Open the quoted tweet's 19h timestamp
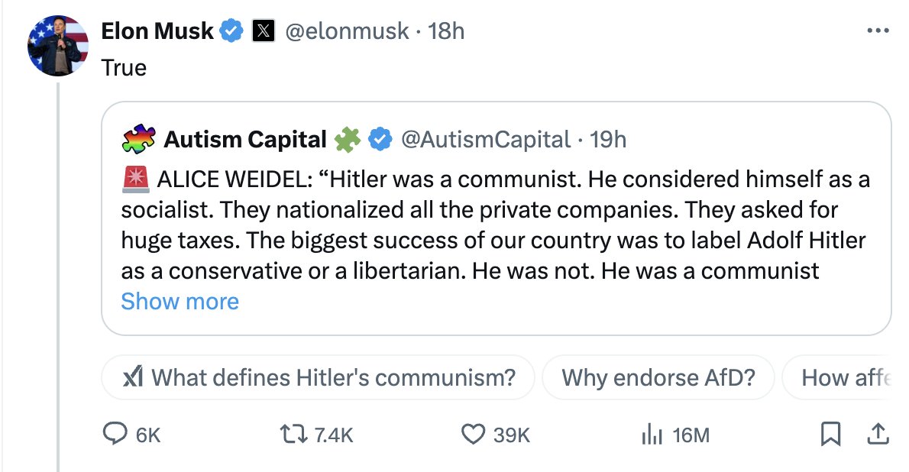Screen dimensions: 909x472 (609, 139)
